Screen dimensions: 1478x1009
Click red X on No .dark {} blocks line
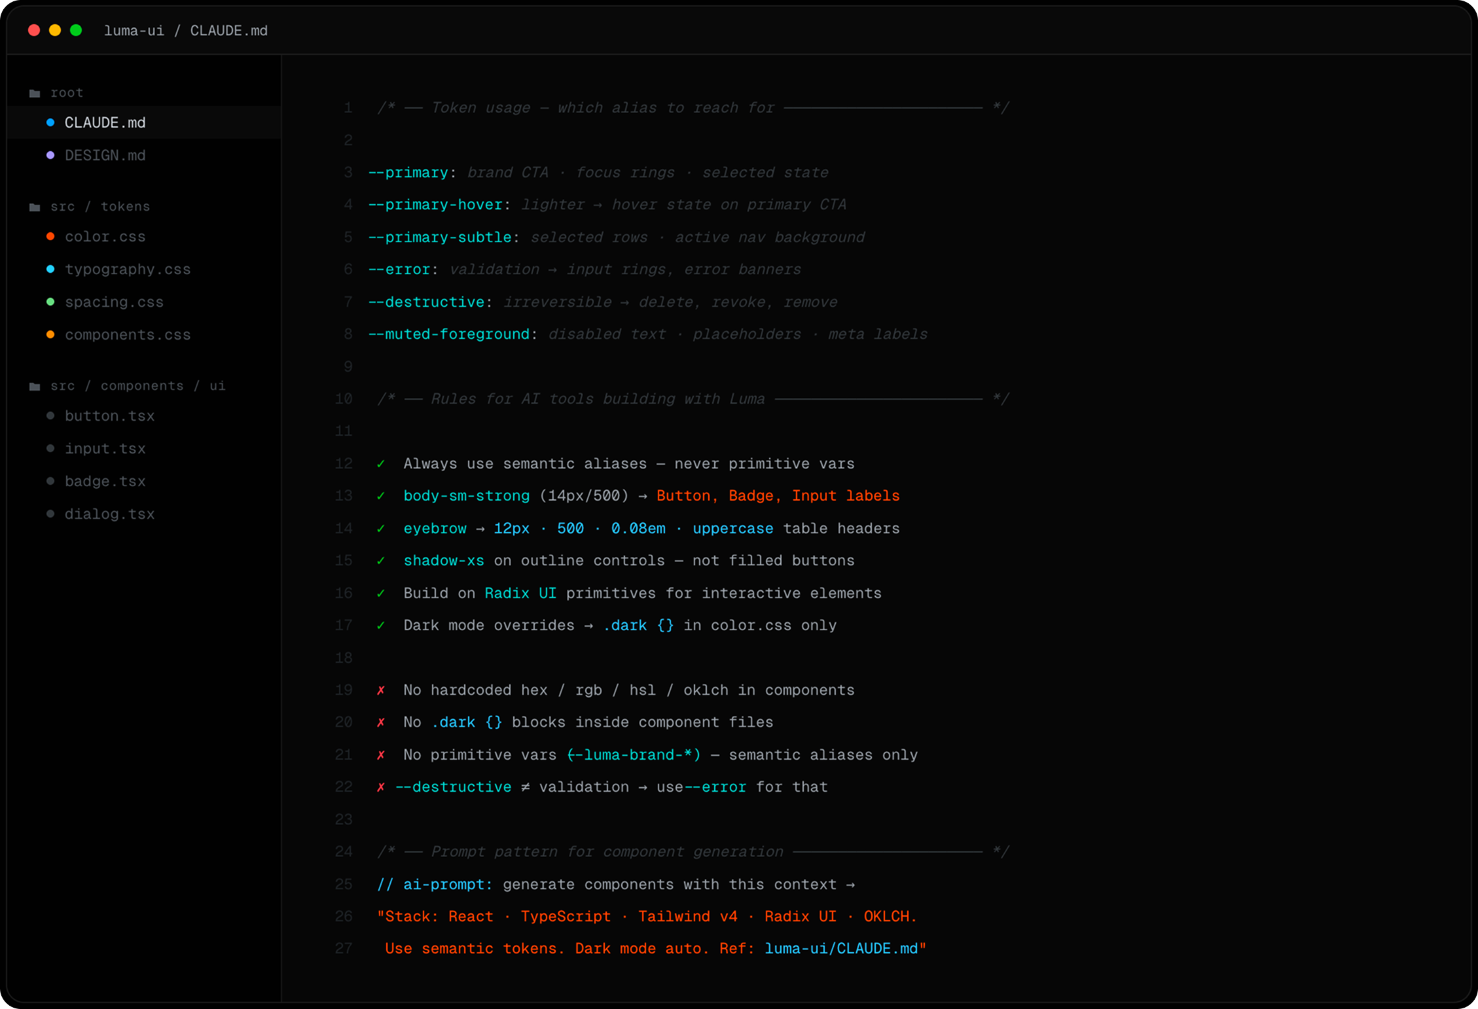point(381,722)
